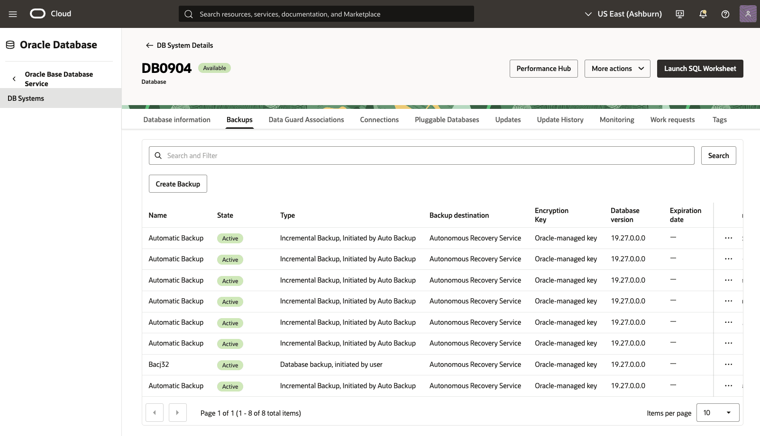The width and height of the screenshot is (760, 436).
Task: Open the Cloud Shell console icon
Action: (679, 14)
